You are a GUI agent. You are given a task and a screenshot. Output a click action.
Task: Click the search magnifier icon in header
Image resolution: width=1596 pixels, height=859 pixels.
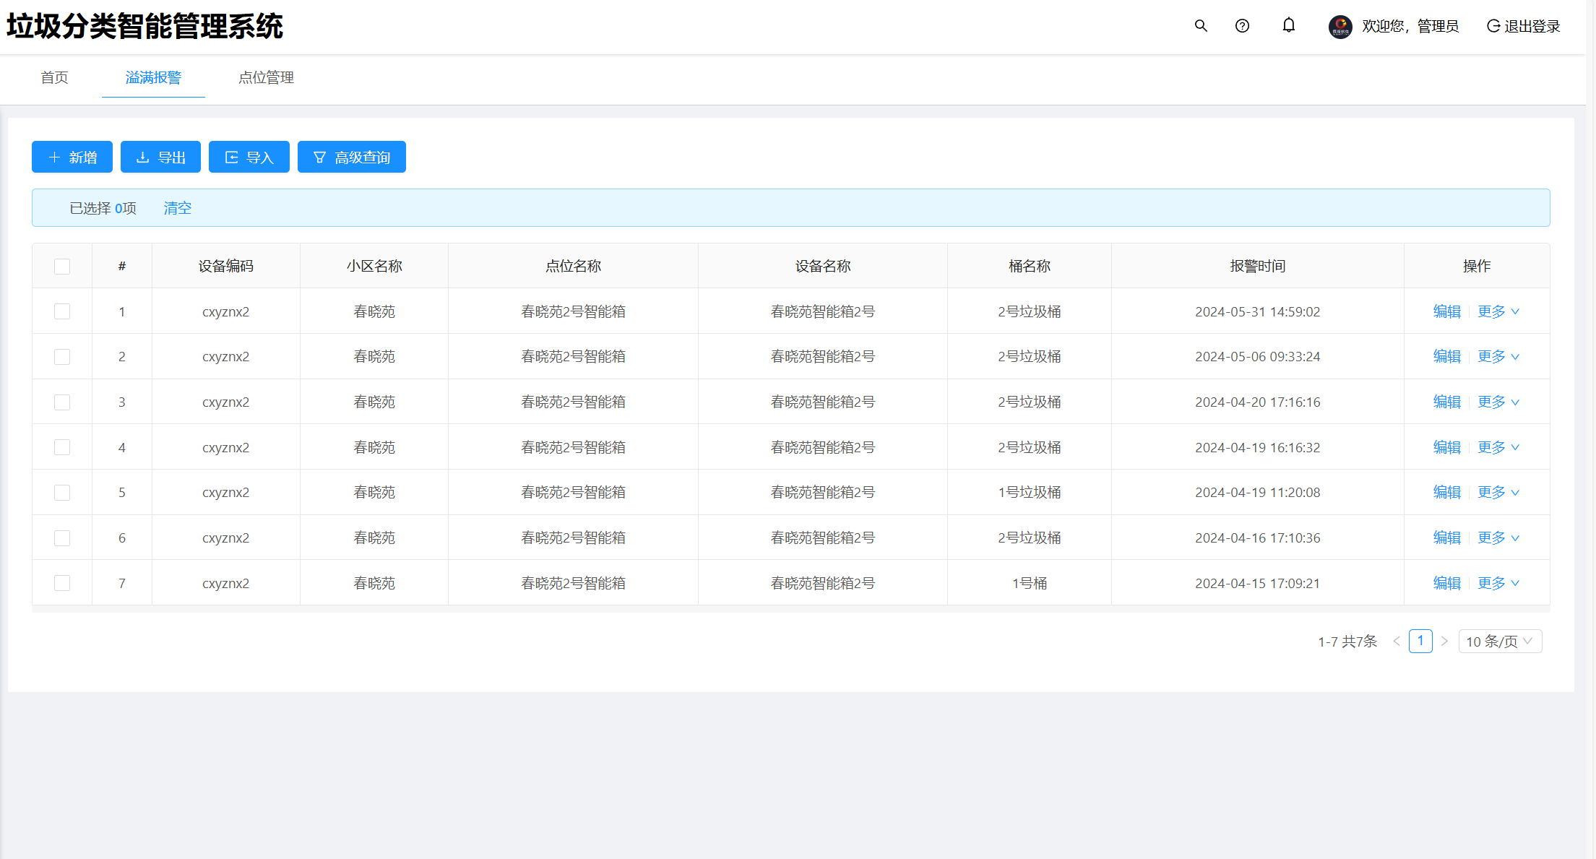pos(1201,26)
